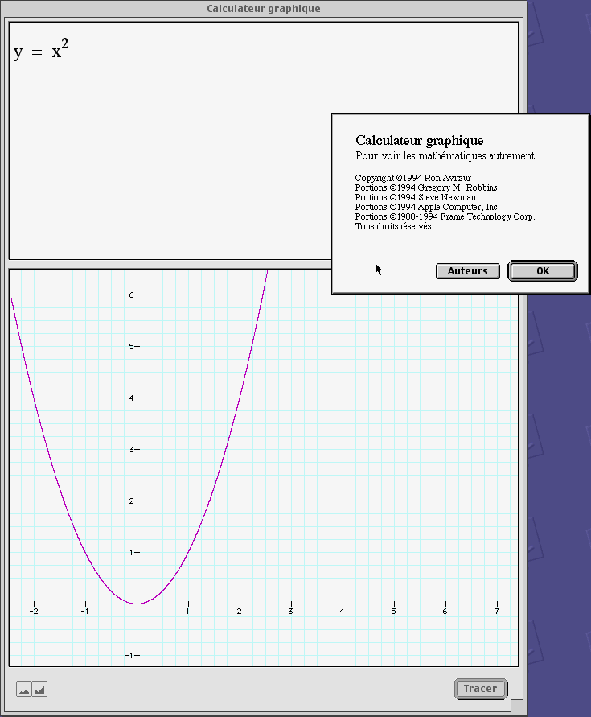The width and height of the screenshot is (591, 717).
Task: Click the y = x² equation
Action: click(x=41, y=50)
